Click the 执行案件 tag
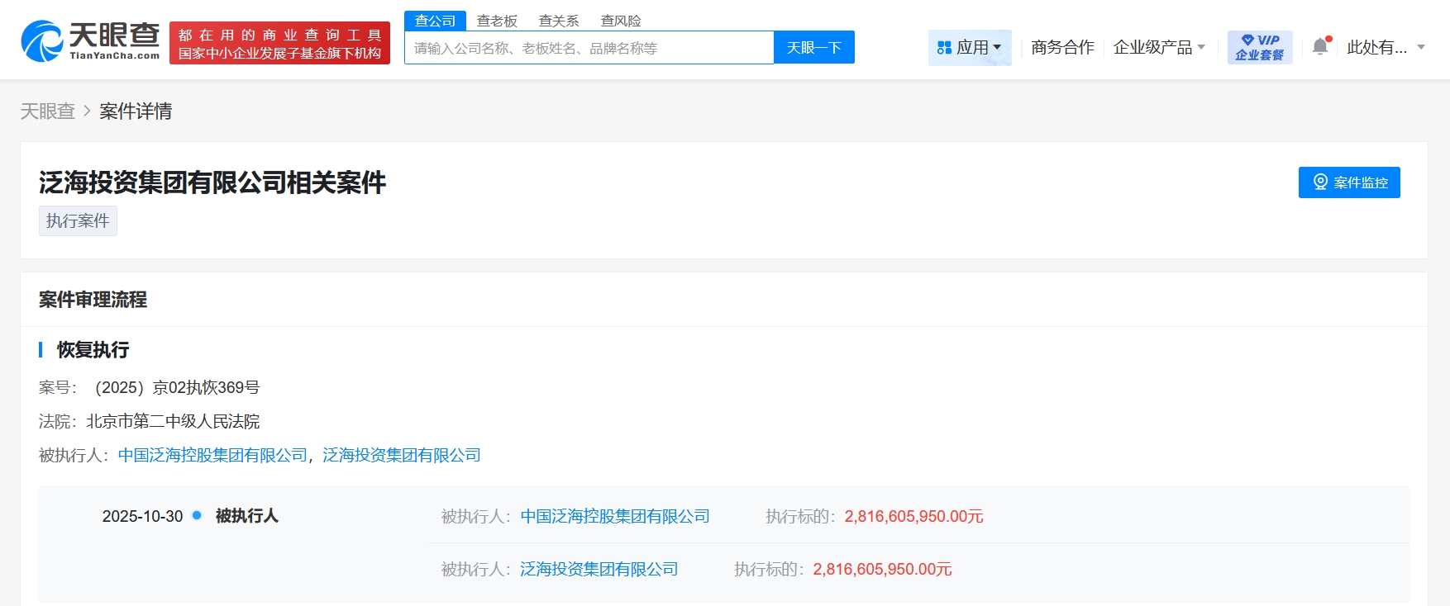This screenshot has width=1450, height=606. 78,221
